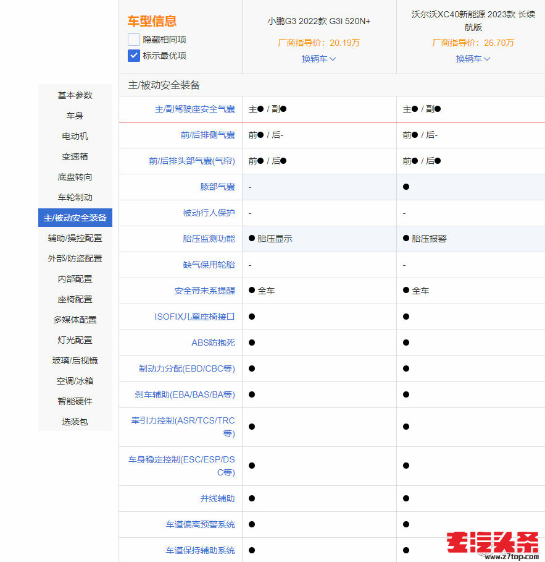Open 换辆车 dropdown under 沃尔沃XC40

pyautogui.click(x=473, y=59)
